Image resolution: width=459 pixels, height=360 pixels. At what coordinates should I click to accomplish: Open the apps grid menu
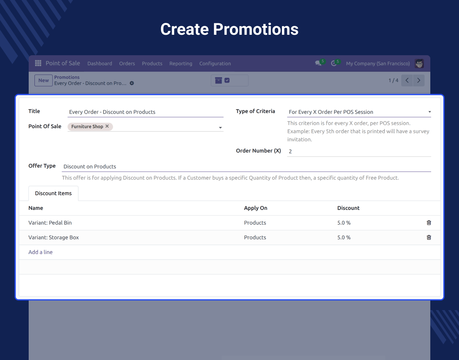pyautogui.click(x=38, y=63)
